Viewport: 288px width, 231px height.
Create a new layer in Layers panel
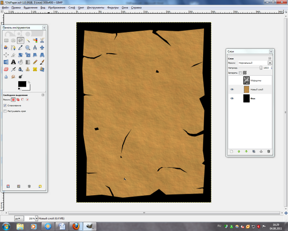click(231, 151)
